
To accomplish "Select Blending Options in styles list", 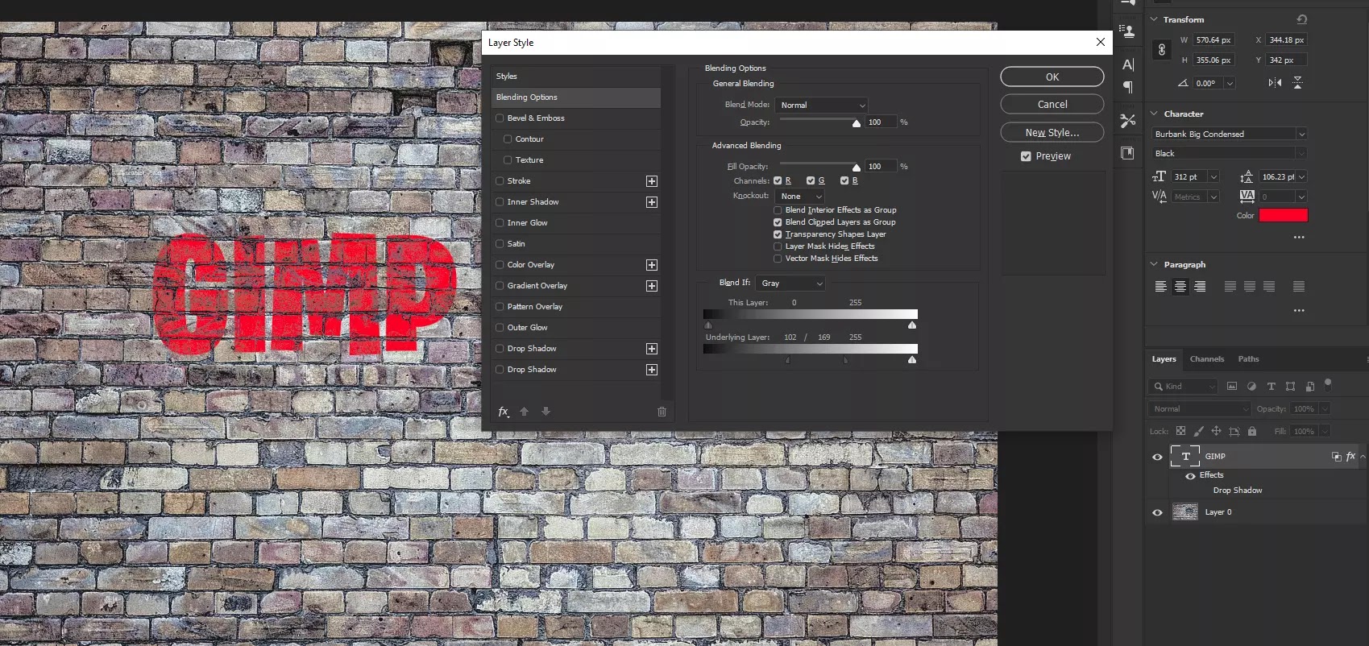I will click(x=576, y=97).
